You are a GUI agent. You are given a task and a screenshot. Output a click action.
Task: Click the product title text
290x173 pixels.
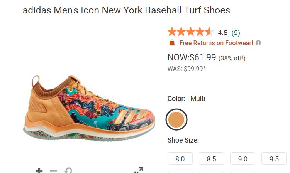[x=126, y=10]
